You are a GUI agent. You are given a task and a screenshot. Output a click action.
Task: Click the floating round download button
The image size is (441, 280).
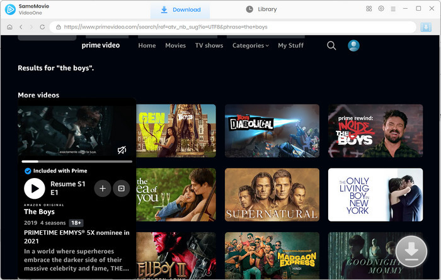pyautogui.click(x=411, y=251)
